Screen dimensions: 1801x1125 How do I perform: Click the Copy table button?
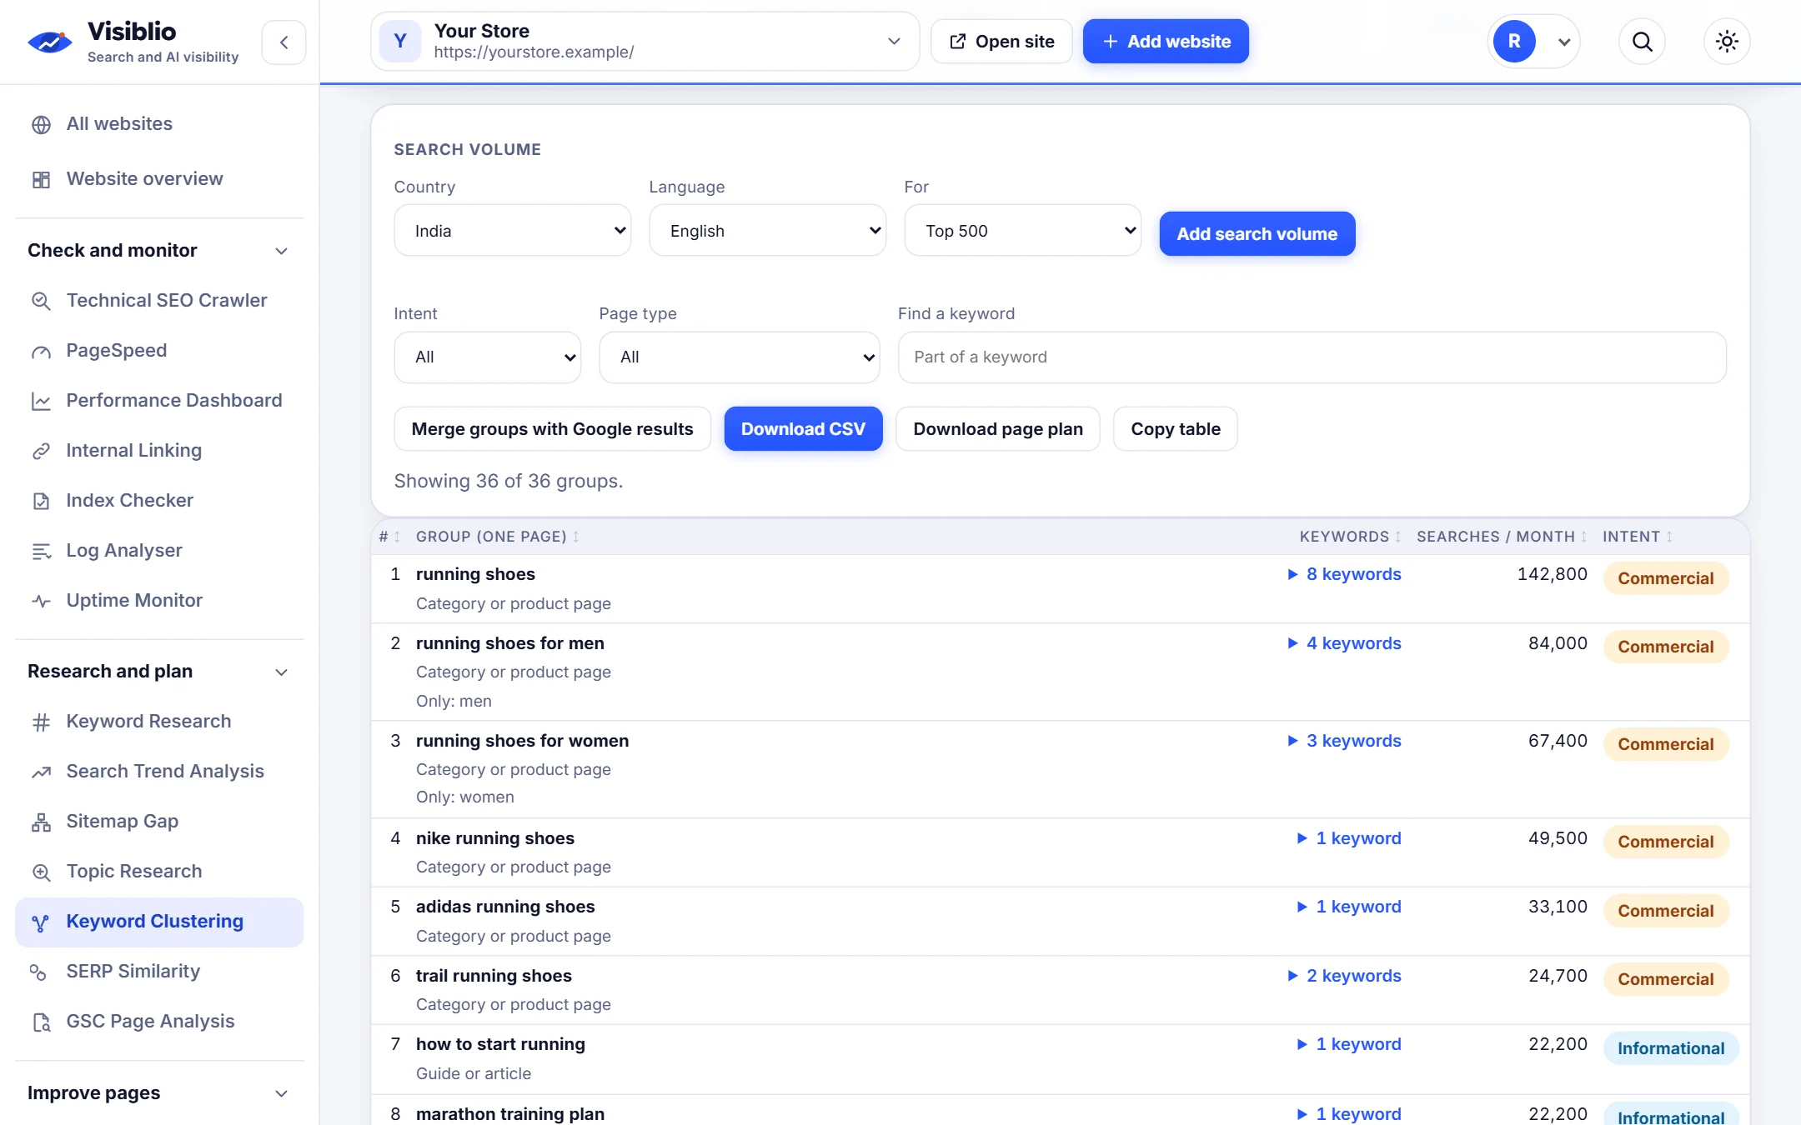coord(1175,429)
